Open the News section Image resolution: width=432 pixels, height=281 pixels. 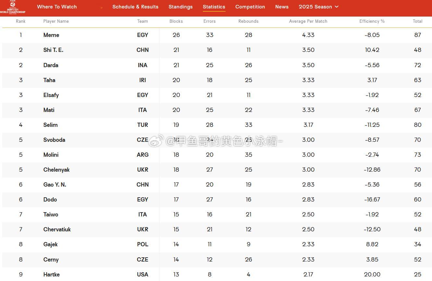tap(282, 7)
